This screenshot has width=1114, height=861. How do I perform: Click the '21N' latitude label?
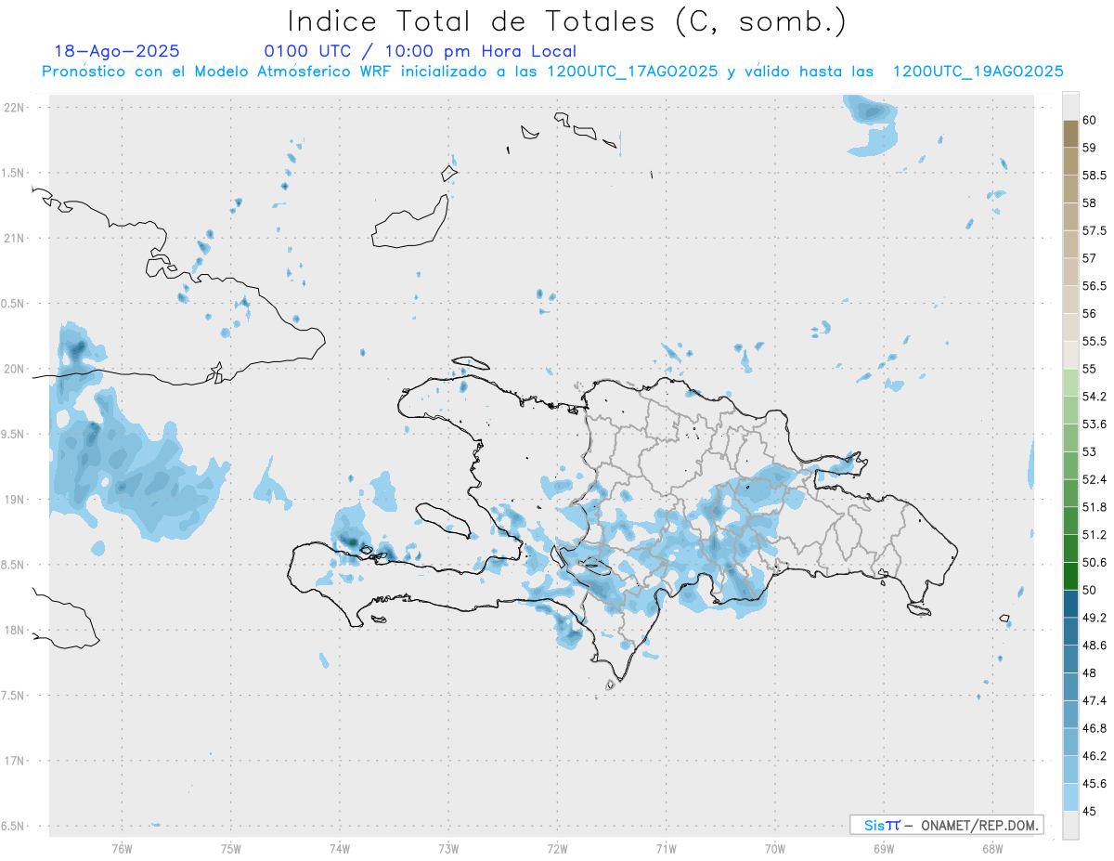[x=14, y=238]
